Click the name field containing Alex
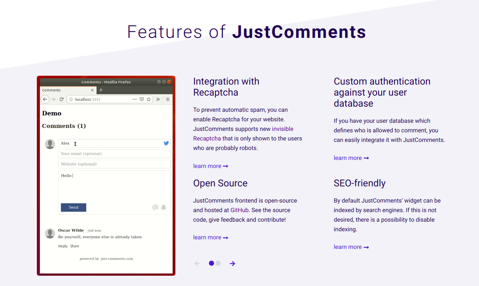Viewport: 479px width, 286px height. (x=114, y=143)
